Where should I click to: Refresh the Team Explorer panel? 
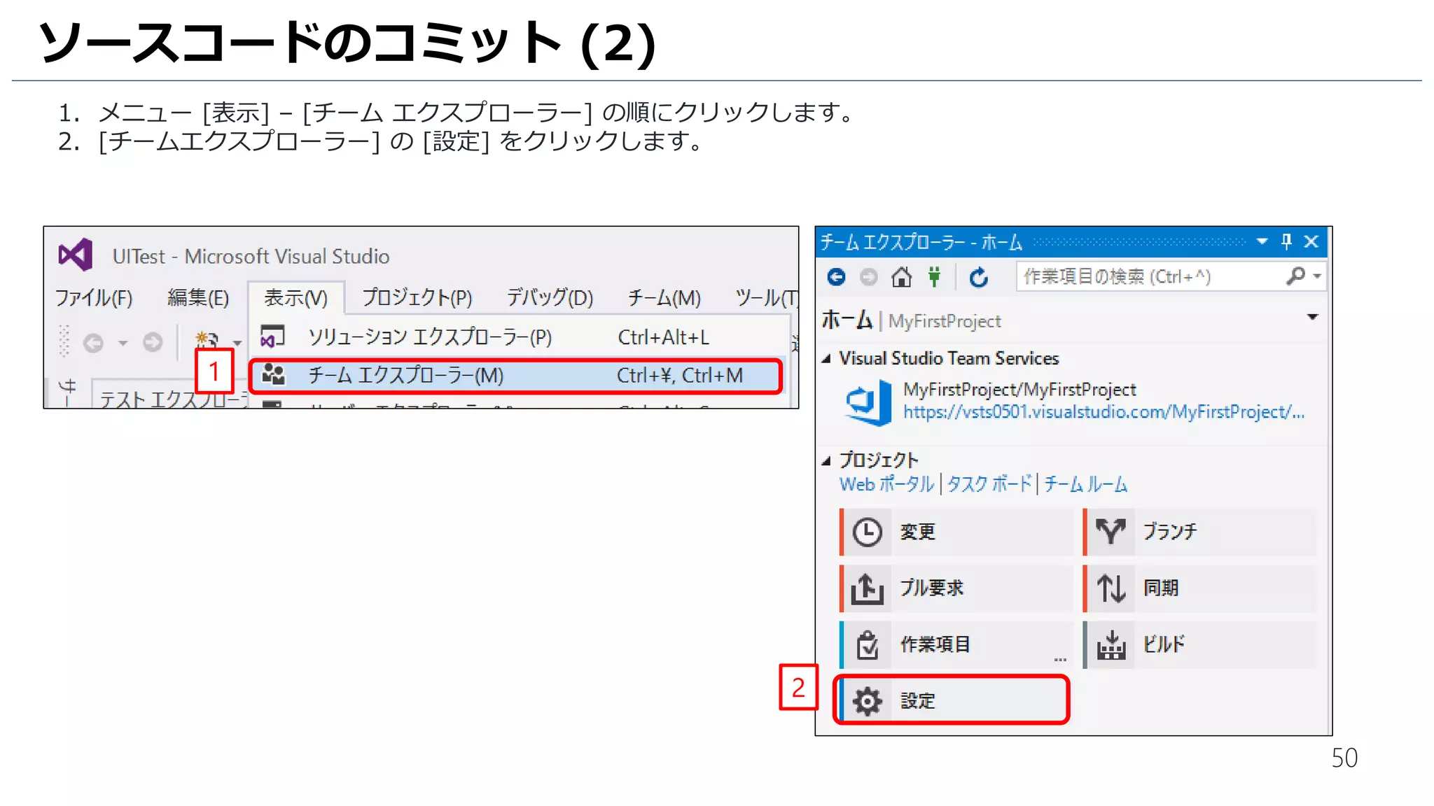click(979, 277)
